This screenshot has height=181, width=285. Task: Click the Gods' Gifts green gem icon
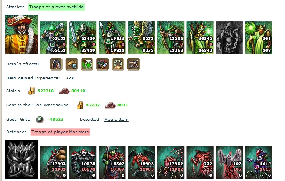pyautogui.click(x=40, y=120)
